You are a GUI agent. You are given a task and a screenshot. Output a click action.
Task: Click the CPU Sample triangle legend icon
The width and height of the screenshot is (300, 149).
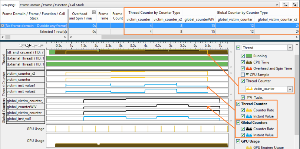[x=247, y=75]
